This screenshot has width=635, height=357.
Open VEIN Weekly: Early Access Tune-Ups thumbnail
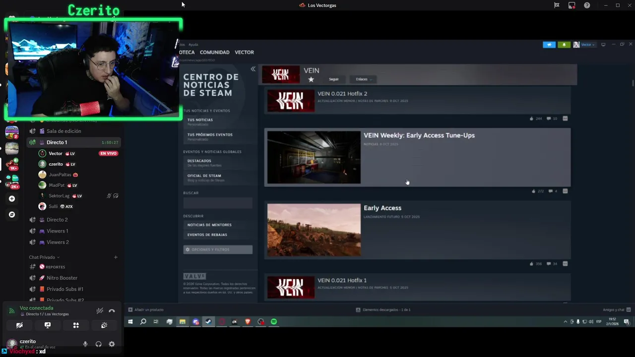click(314, 157)
